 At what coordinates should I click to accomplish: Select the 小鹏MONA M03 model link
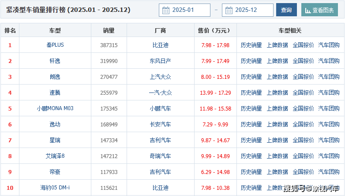(x=55, y=108)
